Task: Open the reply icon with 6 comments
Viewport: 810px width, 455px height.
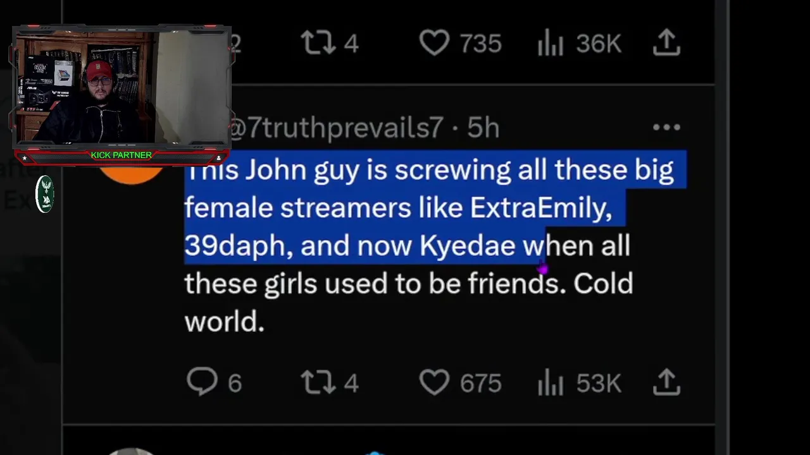Action: coord(202,382)
